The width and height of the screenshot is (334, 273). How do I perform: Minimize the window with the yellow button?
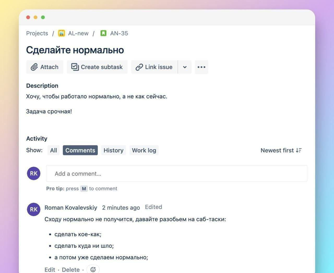click(35, 17)
